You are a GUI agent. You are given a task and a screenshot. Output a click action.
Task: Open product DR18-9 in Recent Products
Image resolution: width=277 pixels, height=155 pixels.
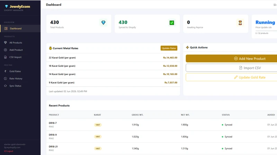[53, 135]
